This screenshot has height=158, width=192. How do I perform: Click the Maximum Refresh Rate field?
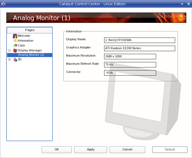point(130,65)
